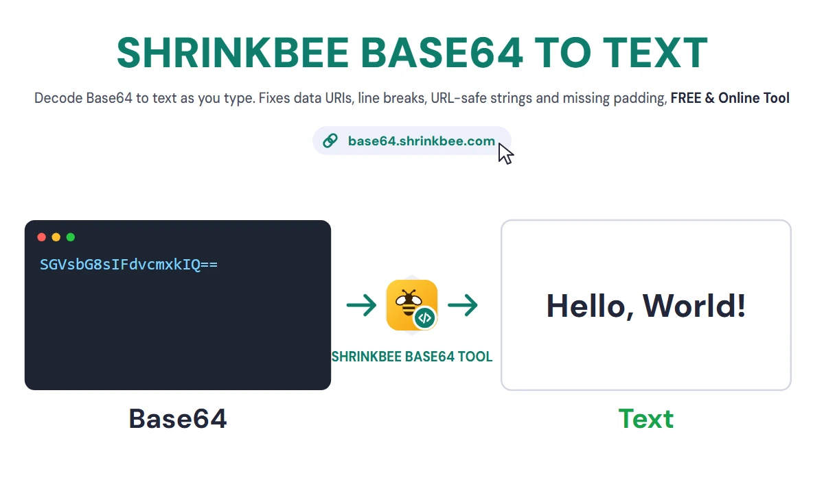
Task: Click the green window dot
Action: point(71,237)
